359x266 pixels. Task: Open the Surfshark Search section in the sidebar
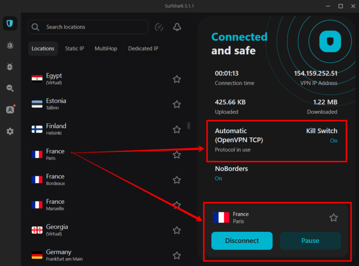point(10,88)
